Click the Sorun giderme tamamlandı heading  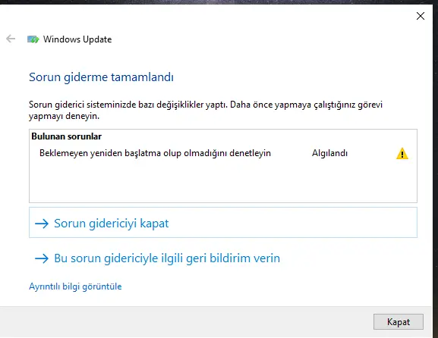101,77
